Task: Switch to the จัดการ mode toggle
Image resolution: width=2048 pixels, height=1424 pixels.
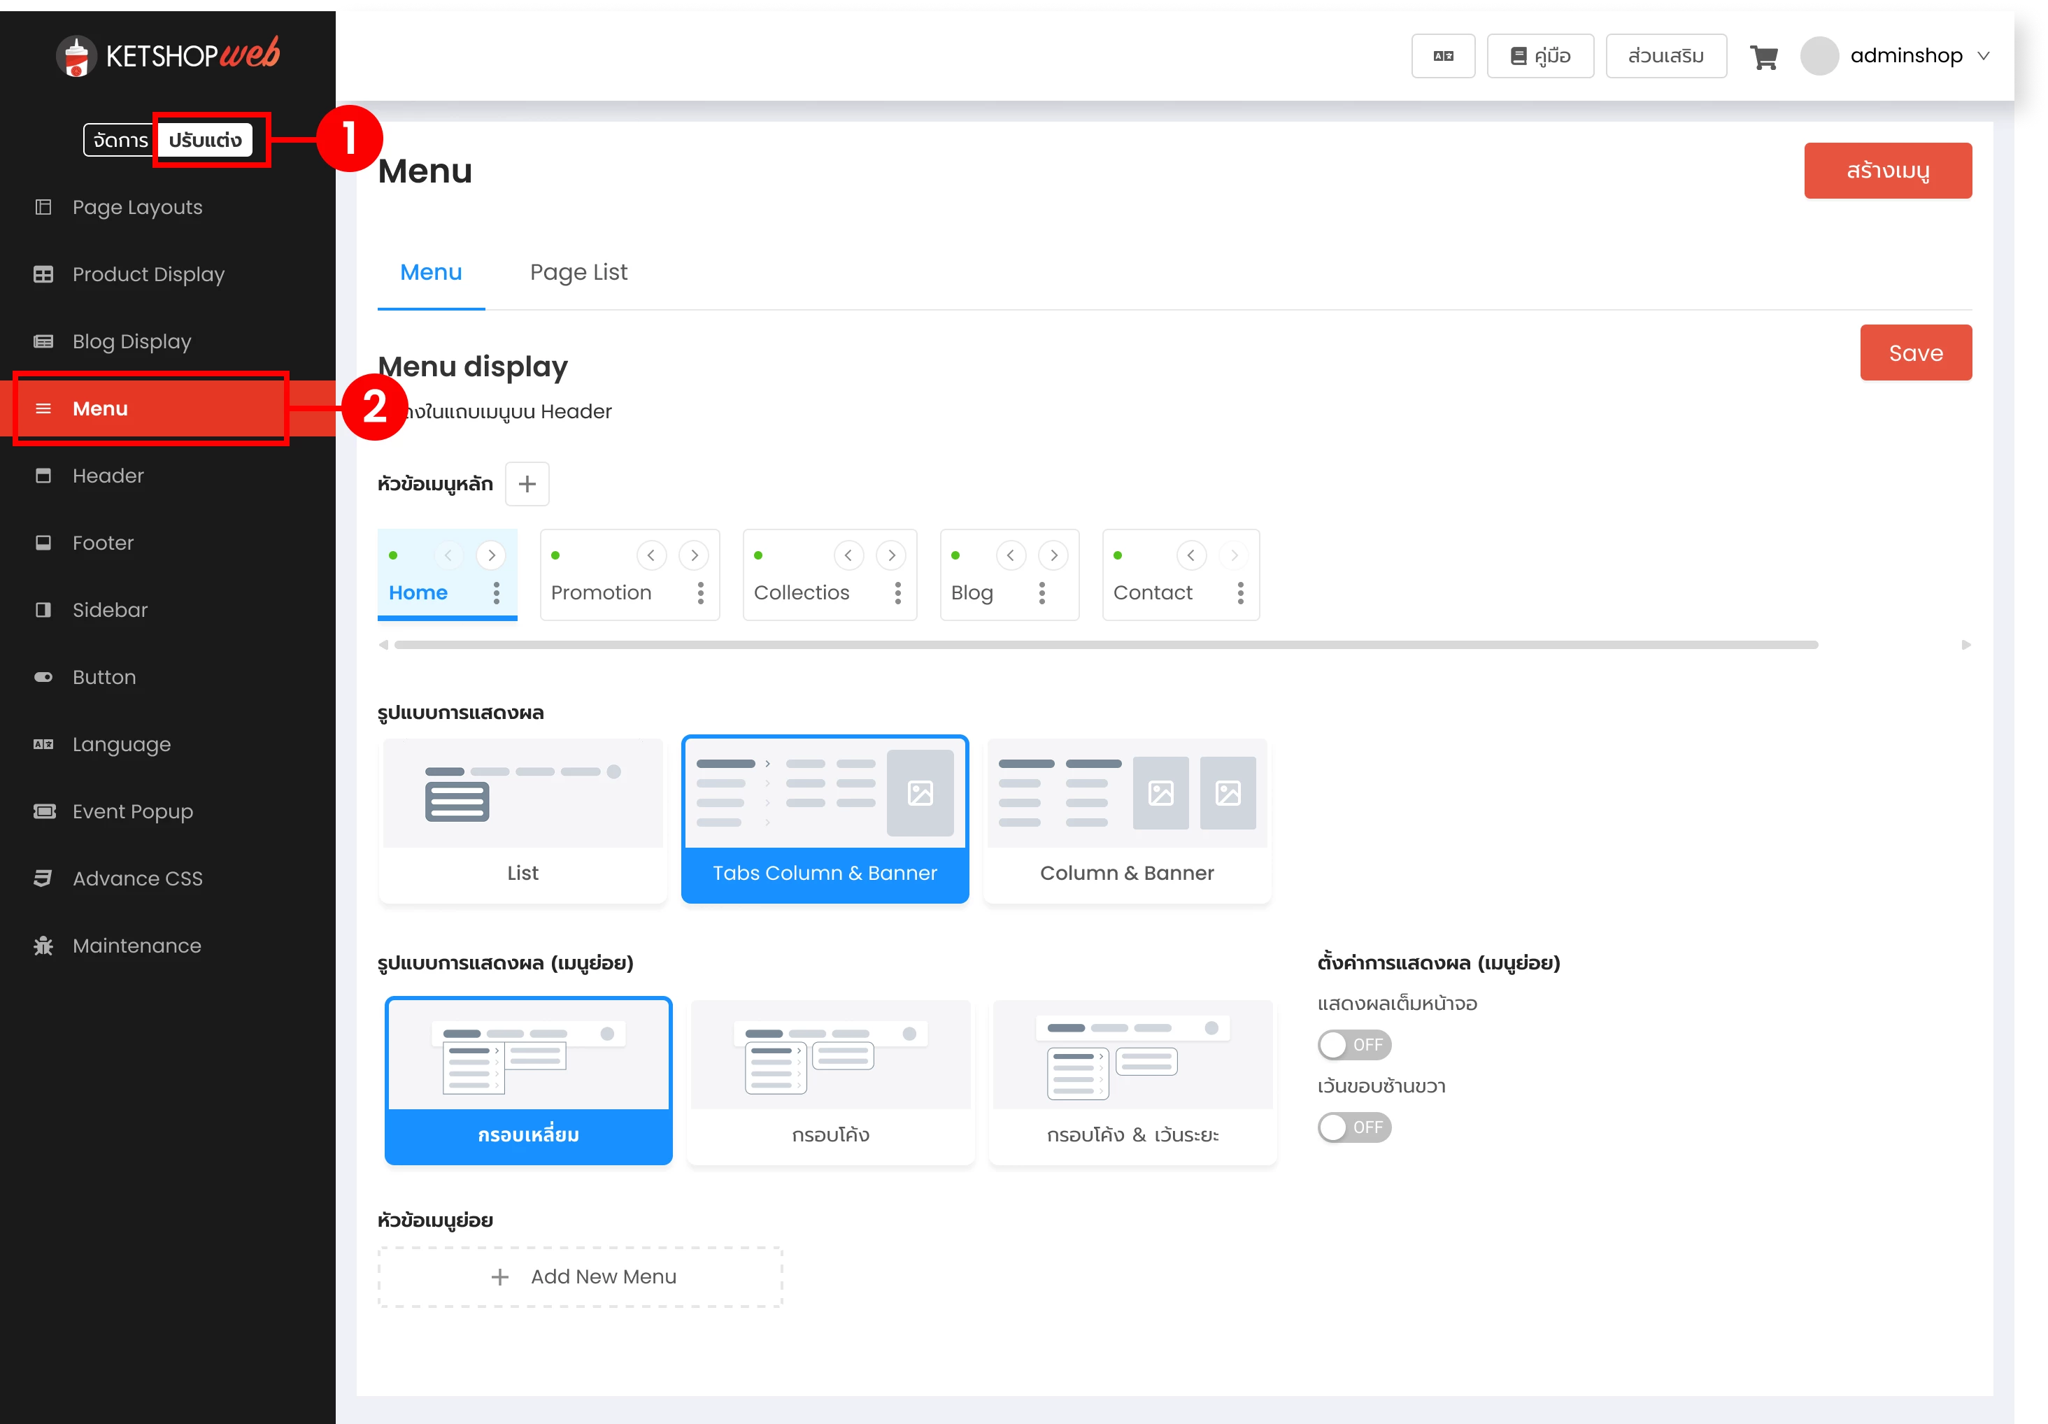Action: pos(120,140)
